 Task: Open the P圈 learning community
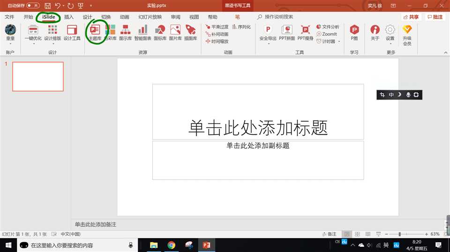(x=354, y=33)
